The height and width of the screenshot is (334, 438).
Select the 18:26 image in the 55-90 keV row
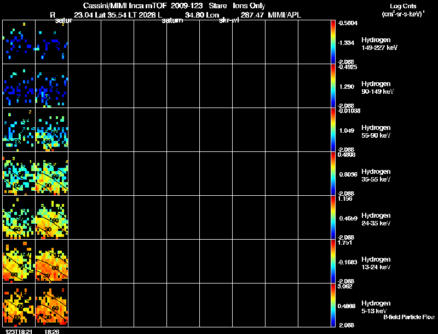coord(51,130)
